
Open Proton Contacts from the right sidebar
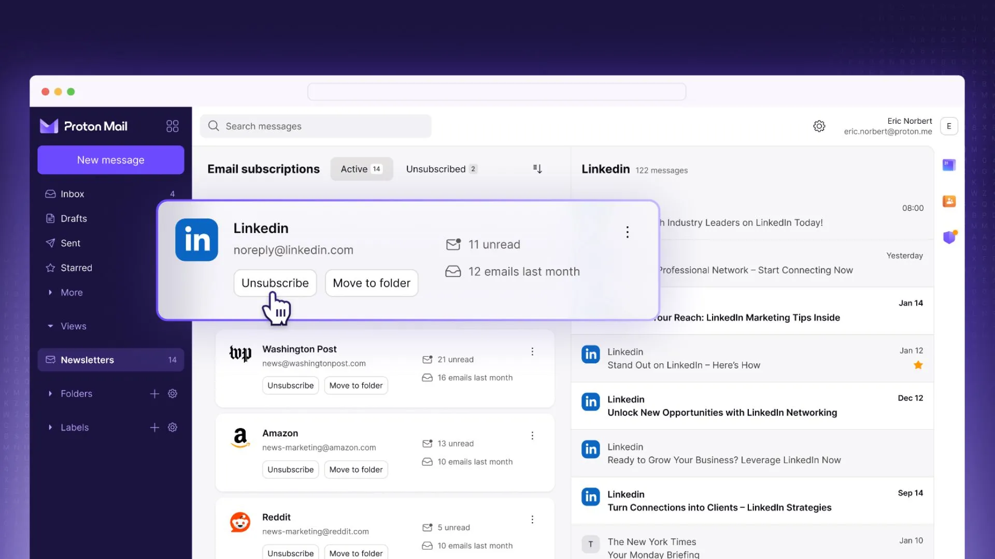pos(949,201)
